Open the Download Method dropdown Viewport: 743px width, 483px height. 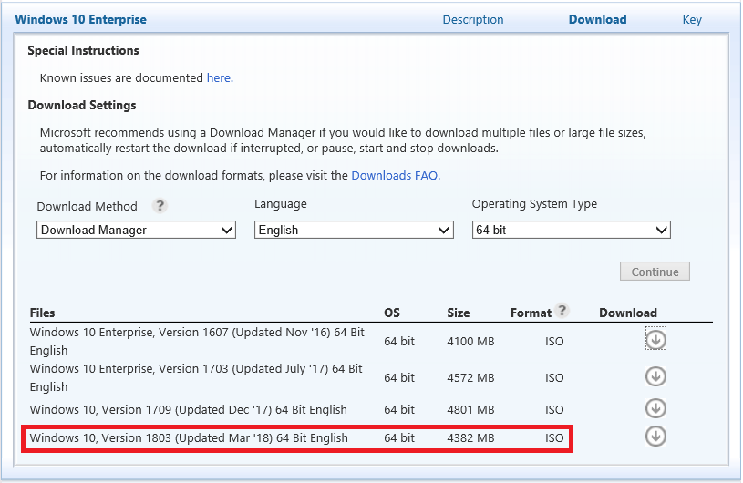[136, 231]
